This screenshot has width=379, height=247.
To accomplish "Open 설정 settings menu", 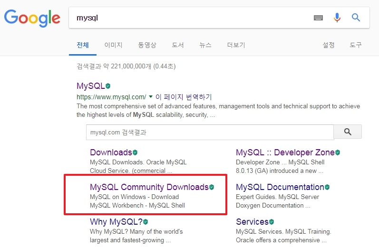I will [x=329, y=45].
